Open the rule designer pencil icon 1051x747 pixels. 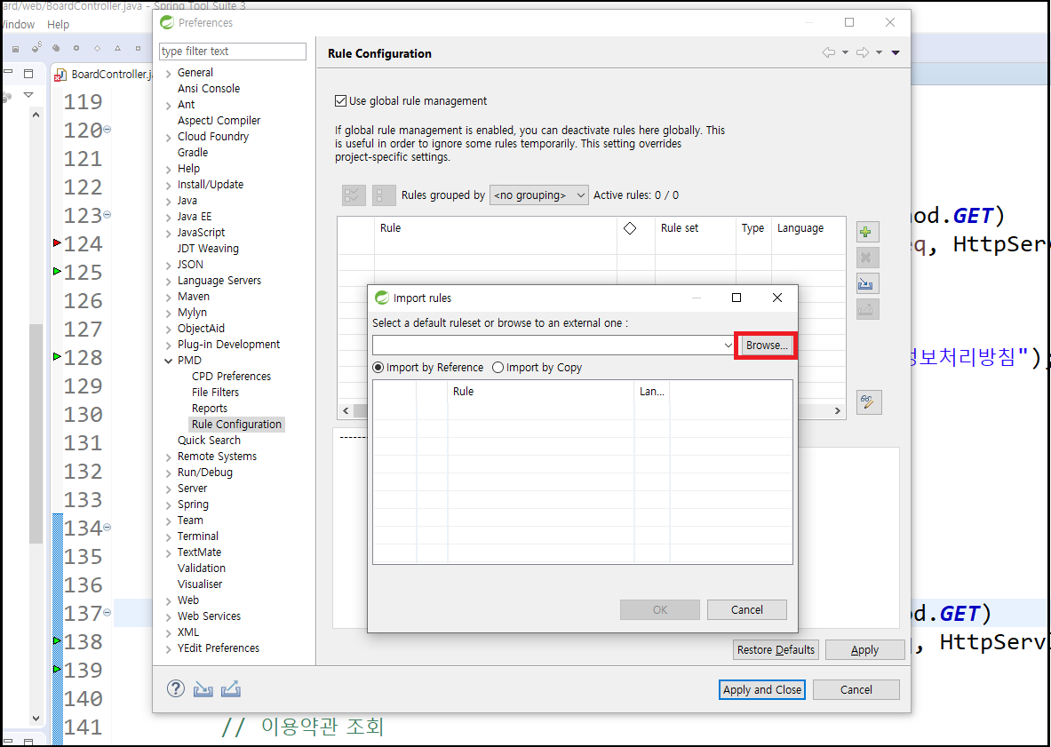pyautogui.click(x=869, y=402)
